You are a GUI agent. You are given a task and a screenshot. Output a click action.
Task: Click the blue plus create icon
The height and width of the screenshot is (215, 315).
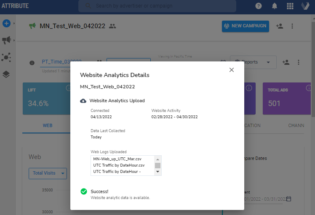click(x=6, y=24)
